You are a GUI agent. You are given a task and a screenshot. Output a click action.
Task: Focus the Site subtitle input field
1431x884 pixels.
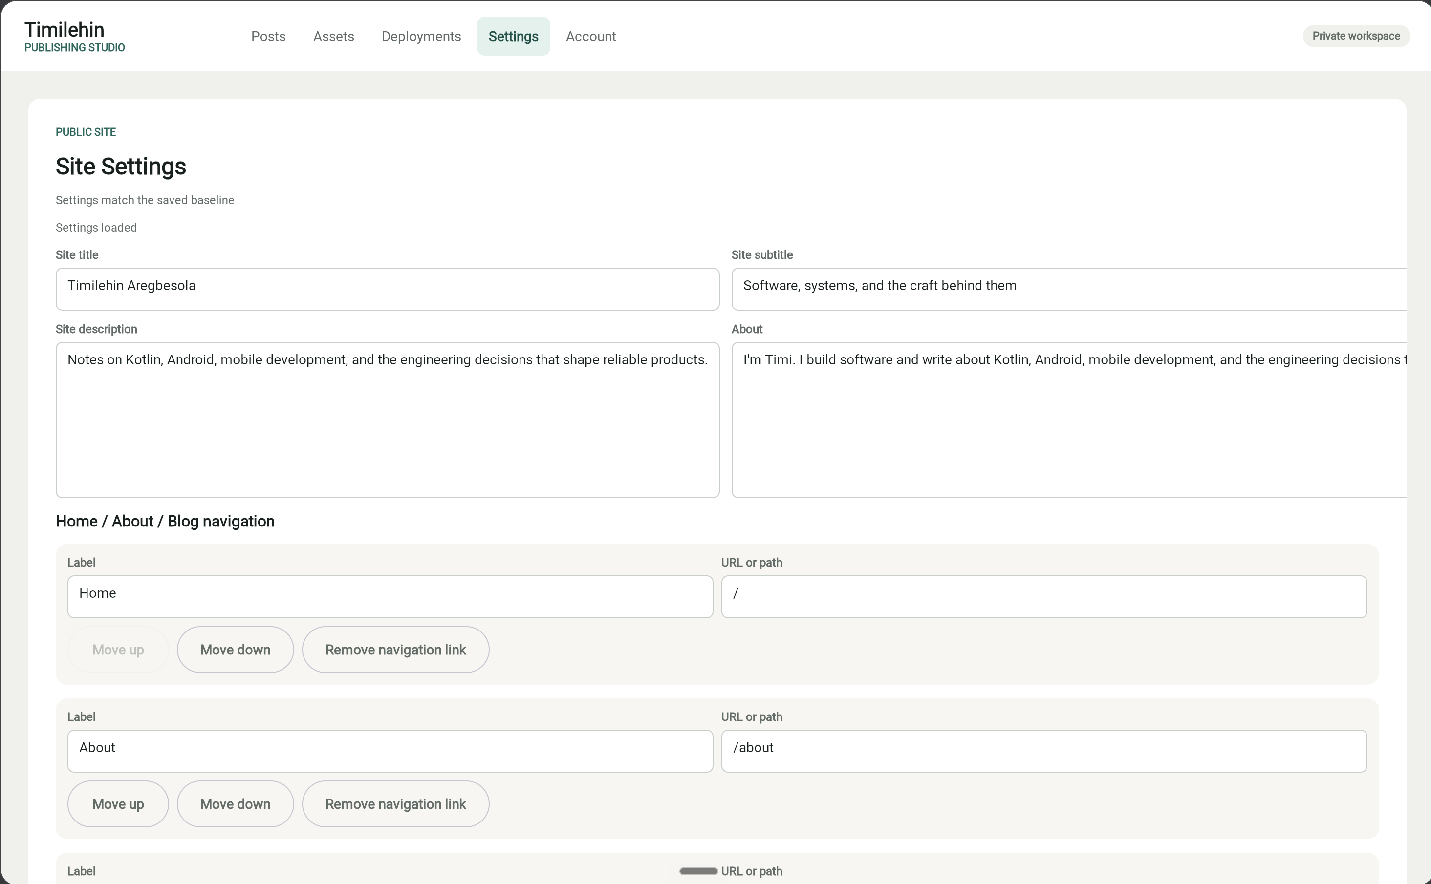1068,289
